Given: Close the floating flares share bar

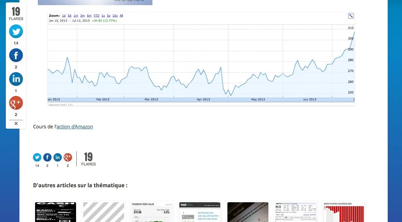Looking at the screenshot, I should [16, 123].
